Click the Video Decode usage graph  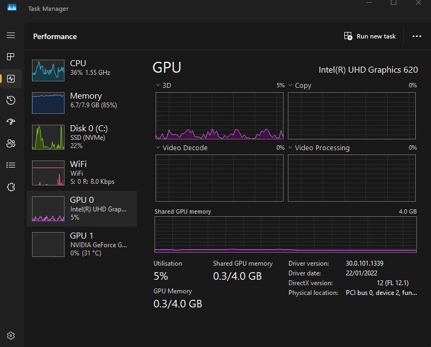tap(220, 178)
